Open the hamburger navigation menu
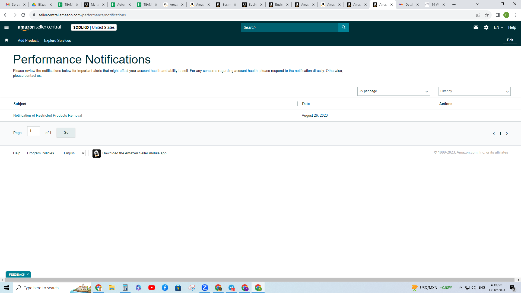The width and height of the screenshot is (521, 293). 7,27
